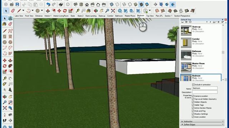
Task: Select the Polygon tool
Action: pyautogui.click(x=10, y=42)
